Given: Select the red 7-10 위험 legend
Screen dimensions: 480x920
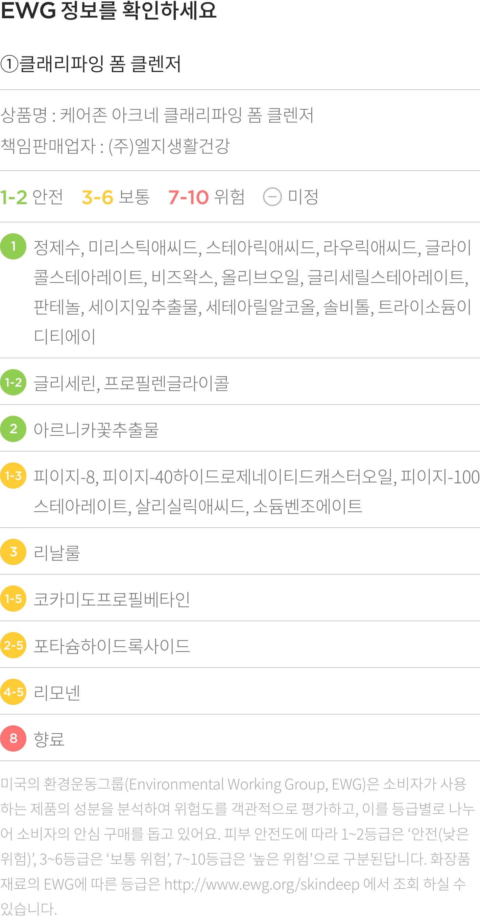Looking at the screenshot, I should point(207,197).
